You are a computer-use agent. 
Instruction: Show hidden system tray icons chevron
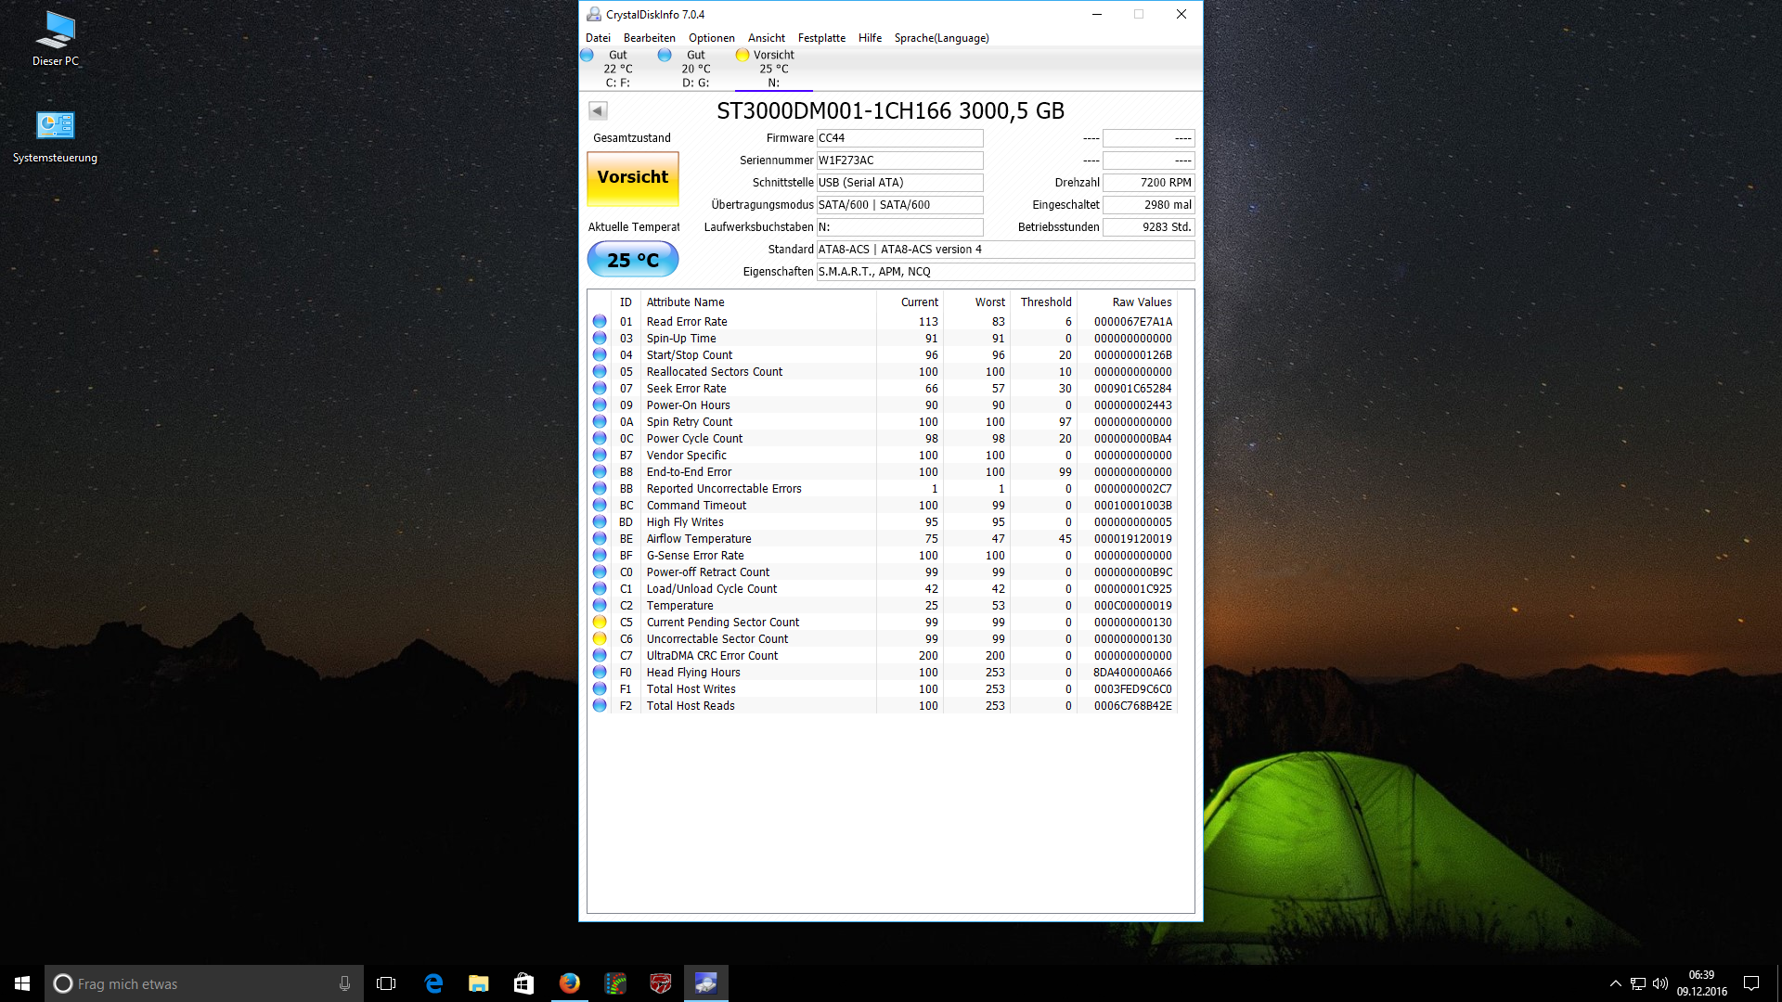coord(1616,983)
